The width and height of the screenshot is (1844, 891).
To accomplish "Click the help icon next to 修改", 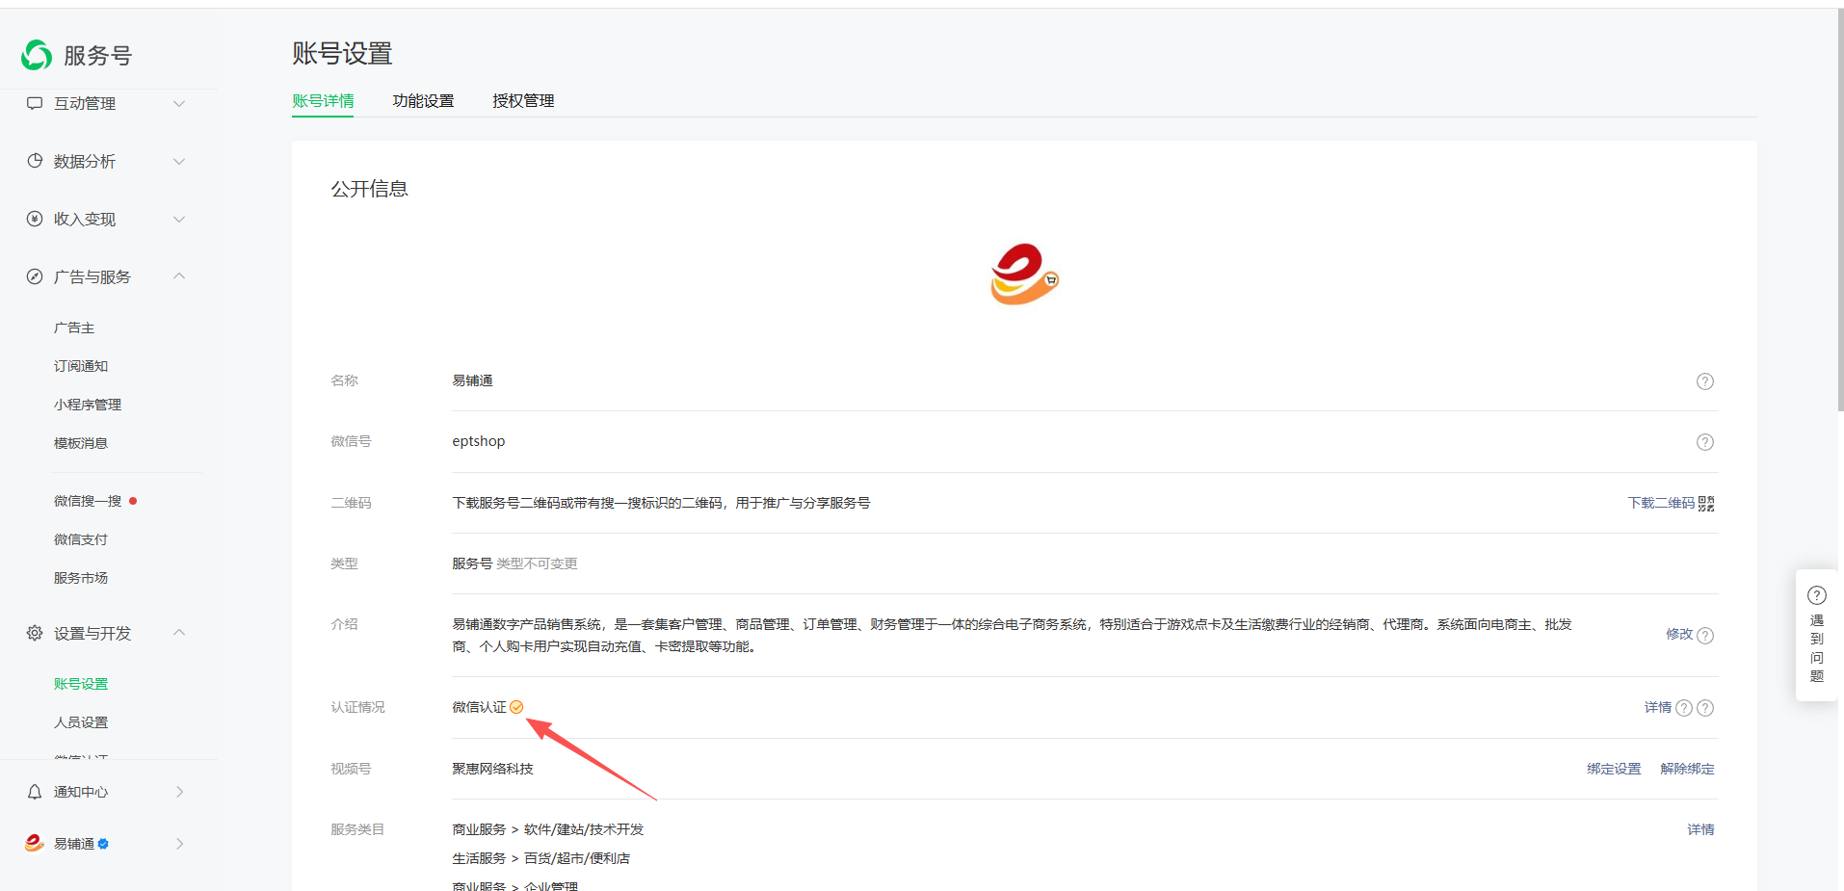I will click(x=1704, y=636).
